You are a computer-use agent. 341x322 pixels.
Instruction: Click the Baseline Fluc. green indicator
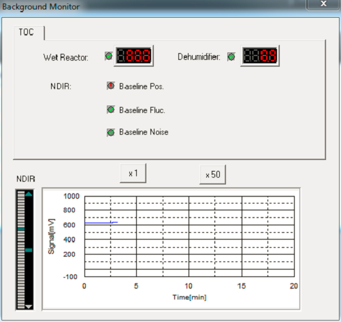click(x=111, y=110)
